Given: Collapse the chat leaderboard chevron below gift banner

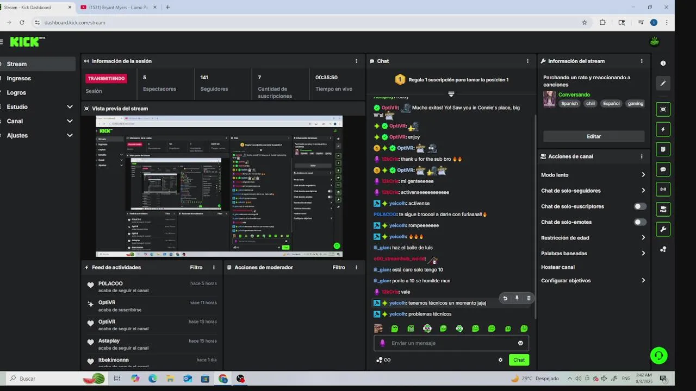Looking at the screenshot, I should click(x=451, y=94).
